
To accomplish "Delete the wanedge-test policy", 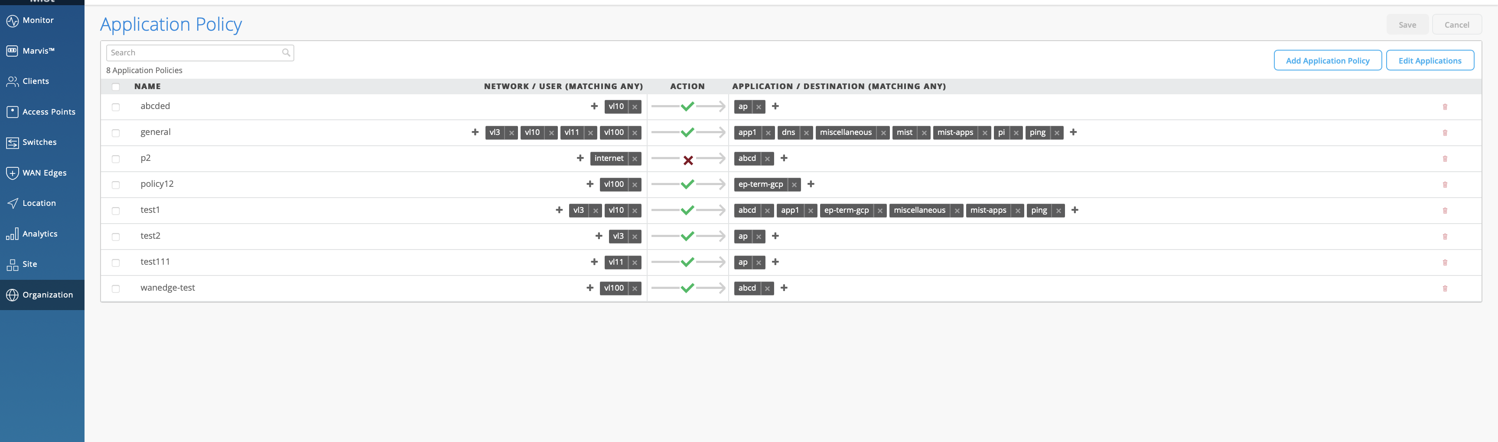I will 1445,288.
